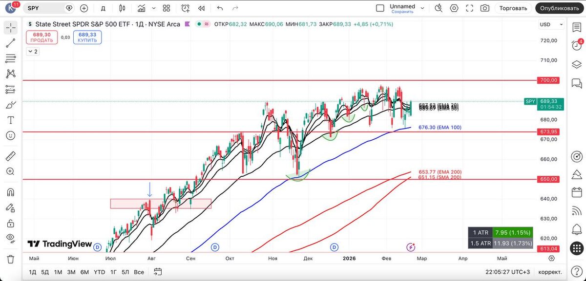Activate the zoom in magnifier tool
586x281 pixels.
pos(10,171)
